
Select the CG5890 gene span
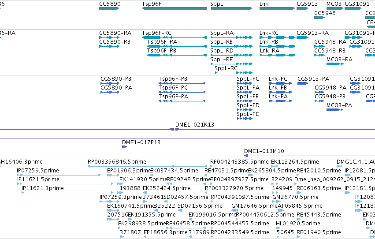click(x=109, y=8)
